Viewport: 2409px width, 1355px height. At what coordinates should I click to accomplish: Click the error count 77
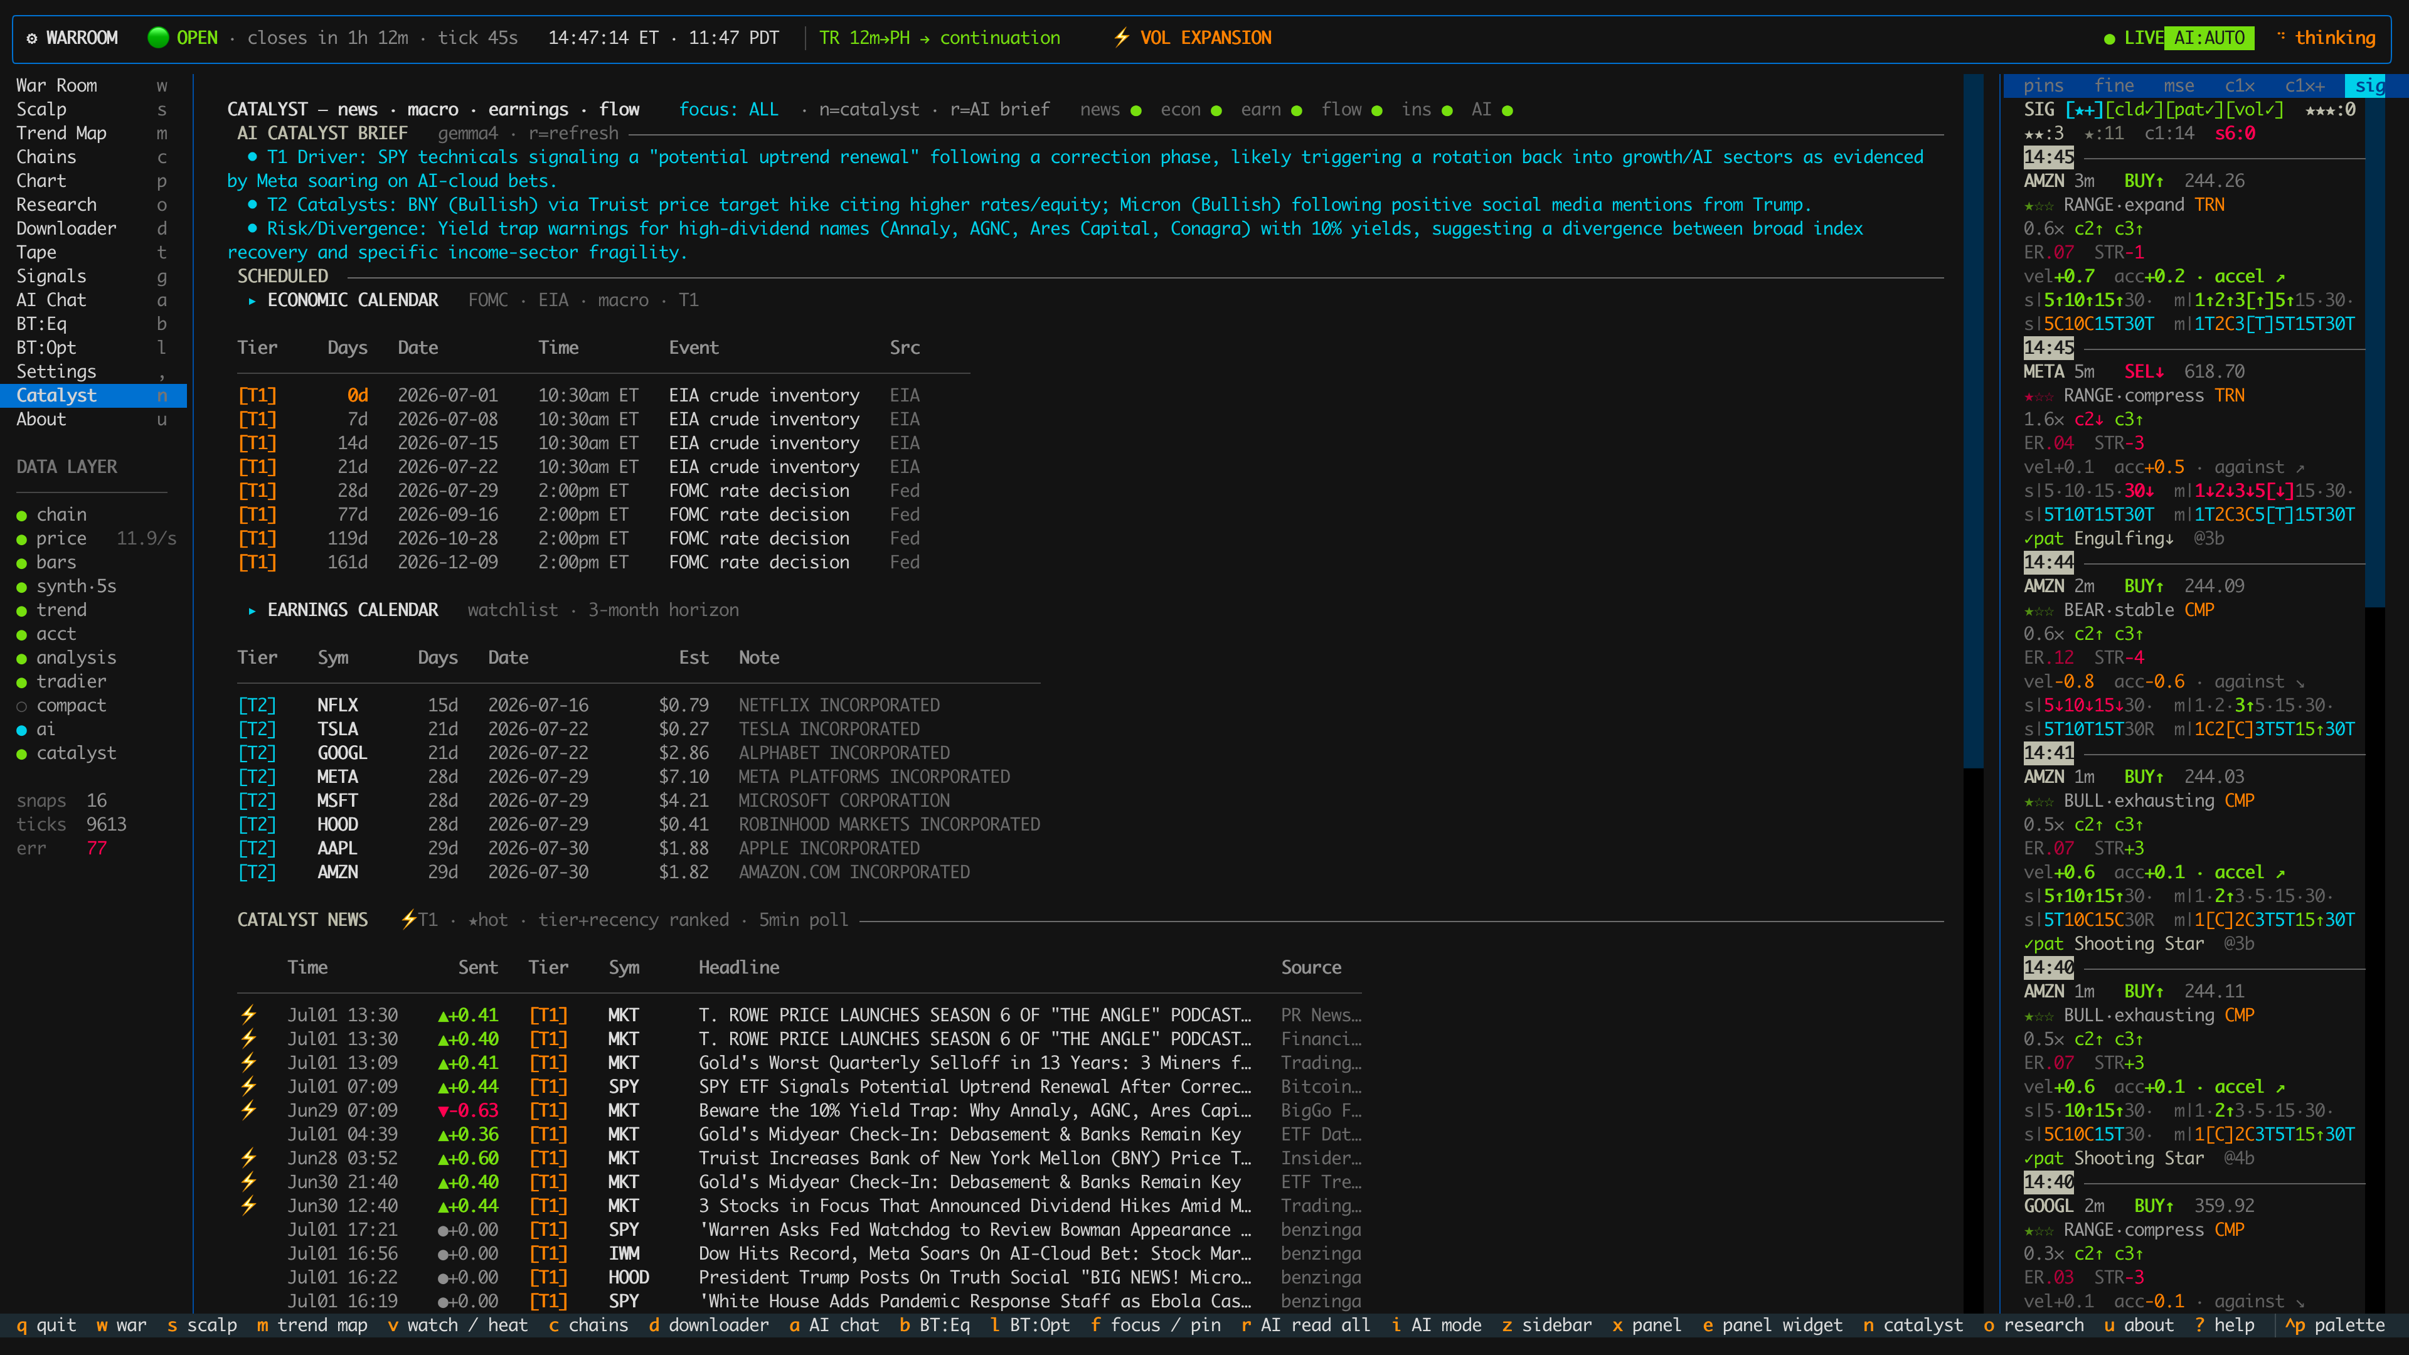click(97, 849)
